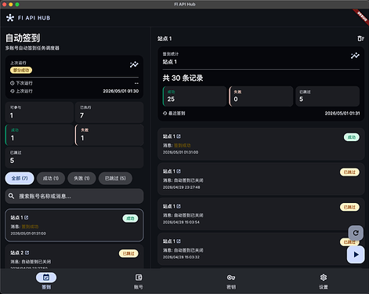Screen dimensions: 369x294
Task: Focus the account search input field
Action: pyautogui.click(x=74, y=196)
